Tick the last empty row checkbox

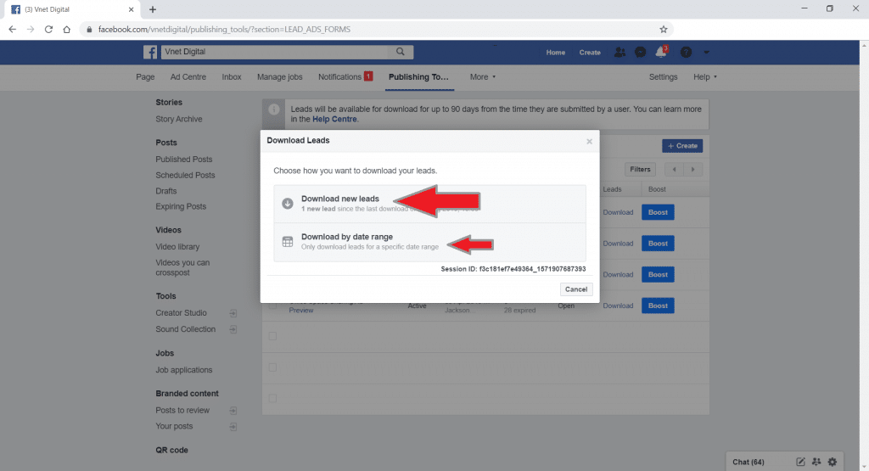pos(272,398)
